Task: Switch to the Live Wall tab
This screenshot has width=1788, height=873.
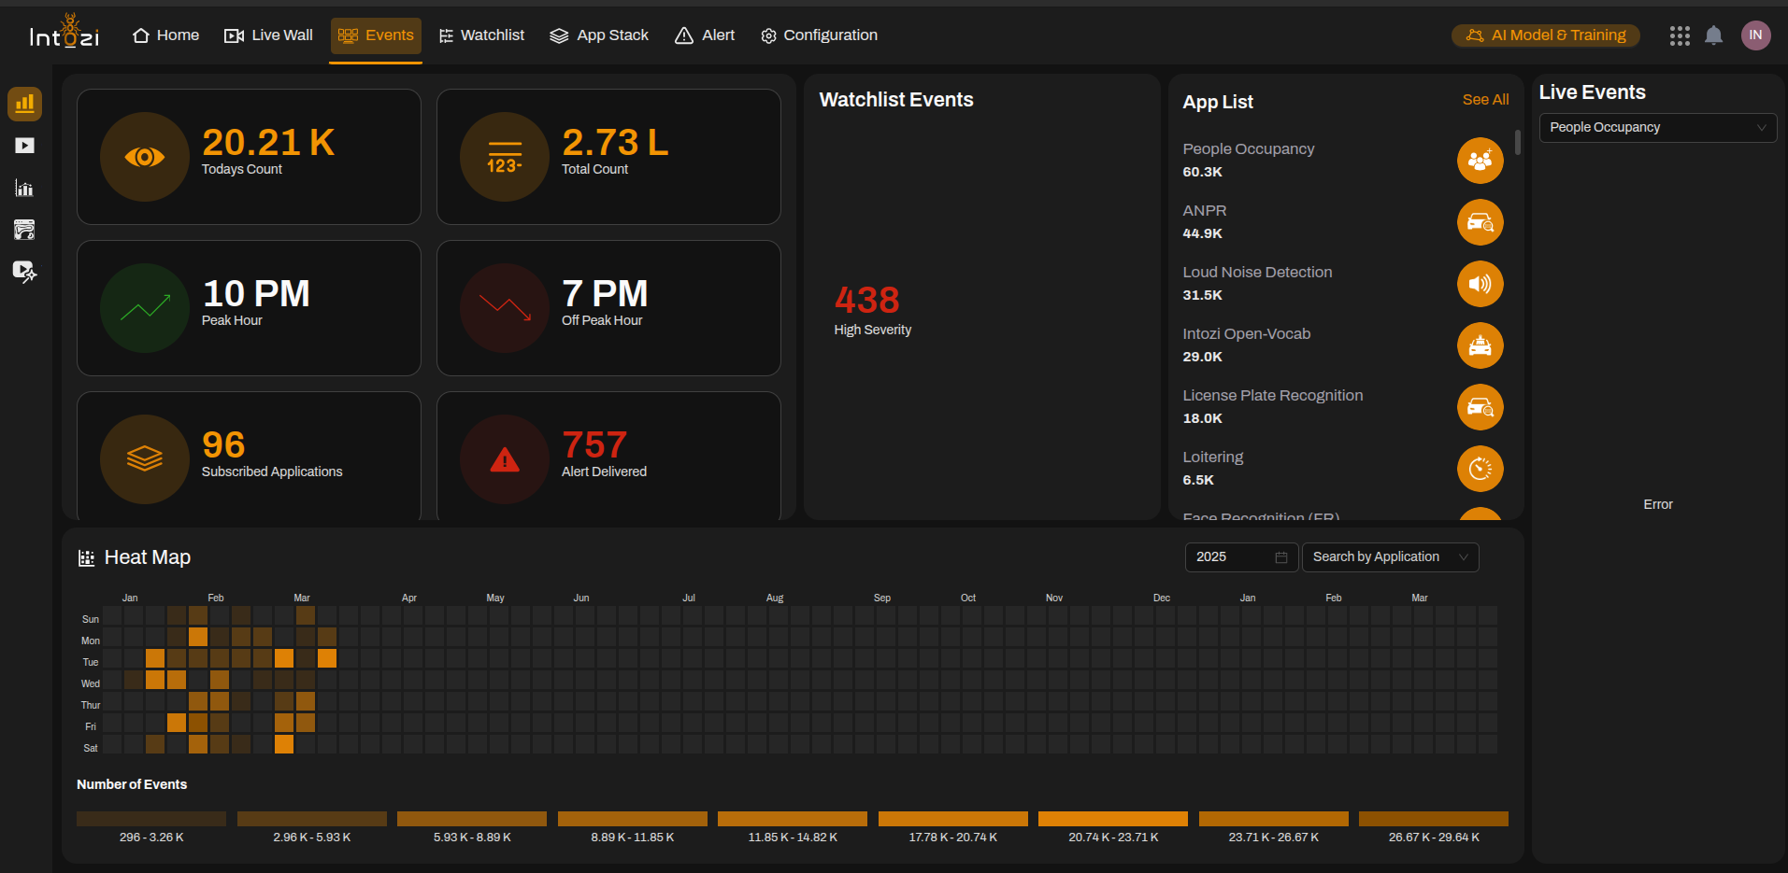Action: (269, 35)
